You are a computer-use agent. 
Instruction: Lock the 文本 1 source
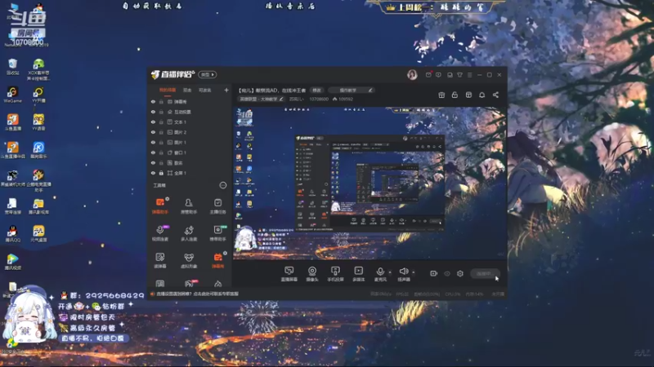click(161, 122)
